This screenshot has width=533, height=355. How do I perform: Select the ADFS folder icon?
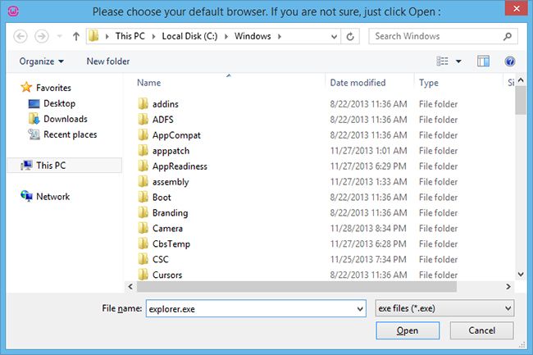pyautogui.click(x=143, y=119)
